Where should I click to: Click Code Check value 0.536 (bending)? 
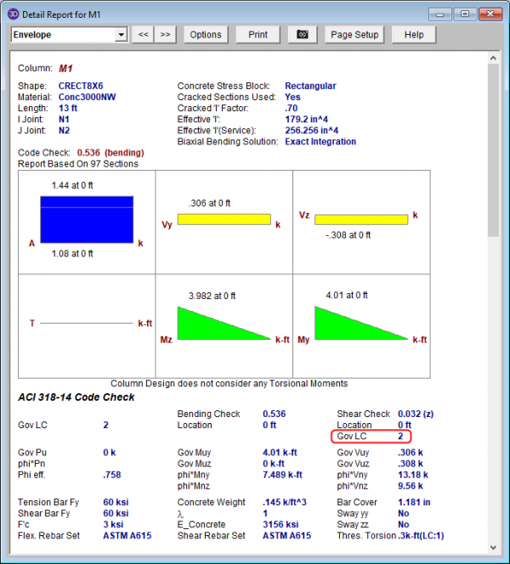(x=110, y=153)
